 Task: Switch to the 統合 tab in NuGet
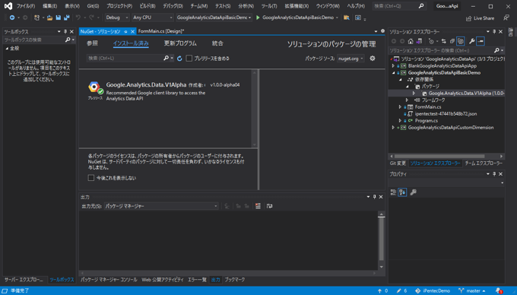point(217,43)
